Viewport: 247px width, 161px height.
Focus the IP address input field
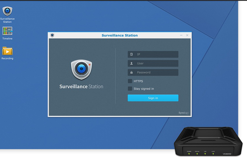click(156, 54)
